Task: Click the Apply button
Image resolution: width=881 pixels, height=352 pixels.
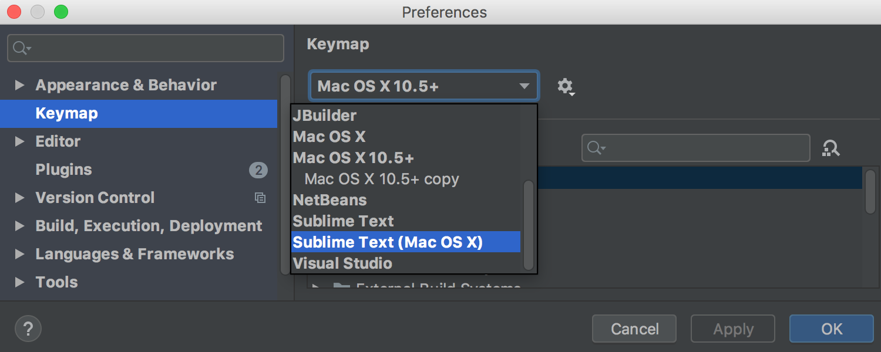Action: point(733,329)
